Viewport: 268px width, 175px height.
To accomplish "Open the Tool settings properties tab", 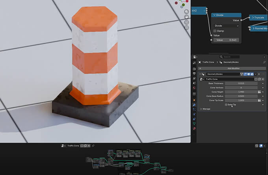I will coord(194,63).
